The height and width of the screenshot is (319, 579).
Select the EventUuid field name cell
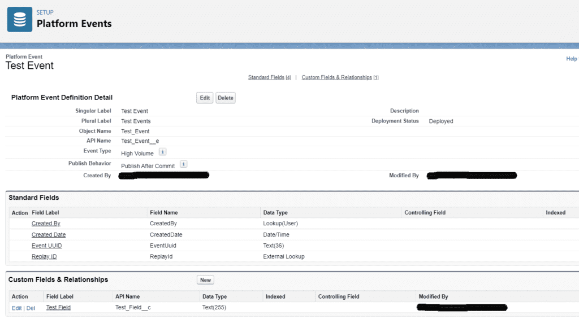(163, 246)
